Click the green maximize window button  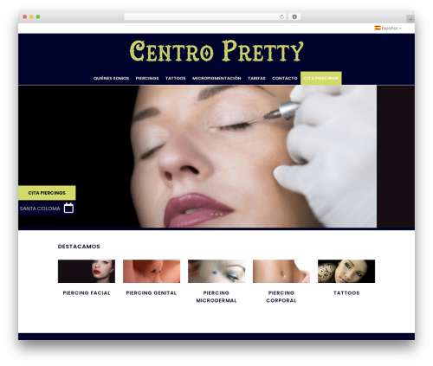38,16
